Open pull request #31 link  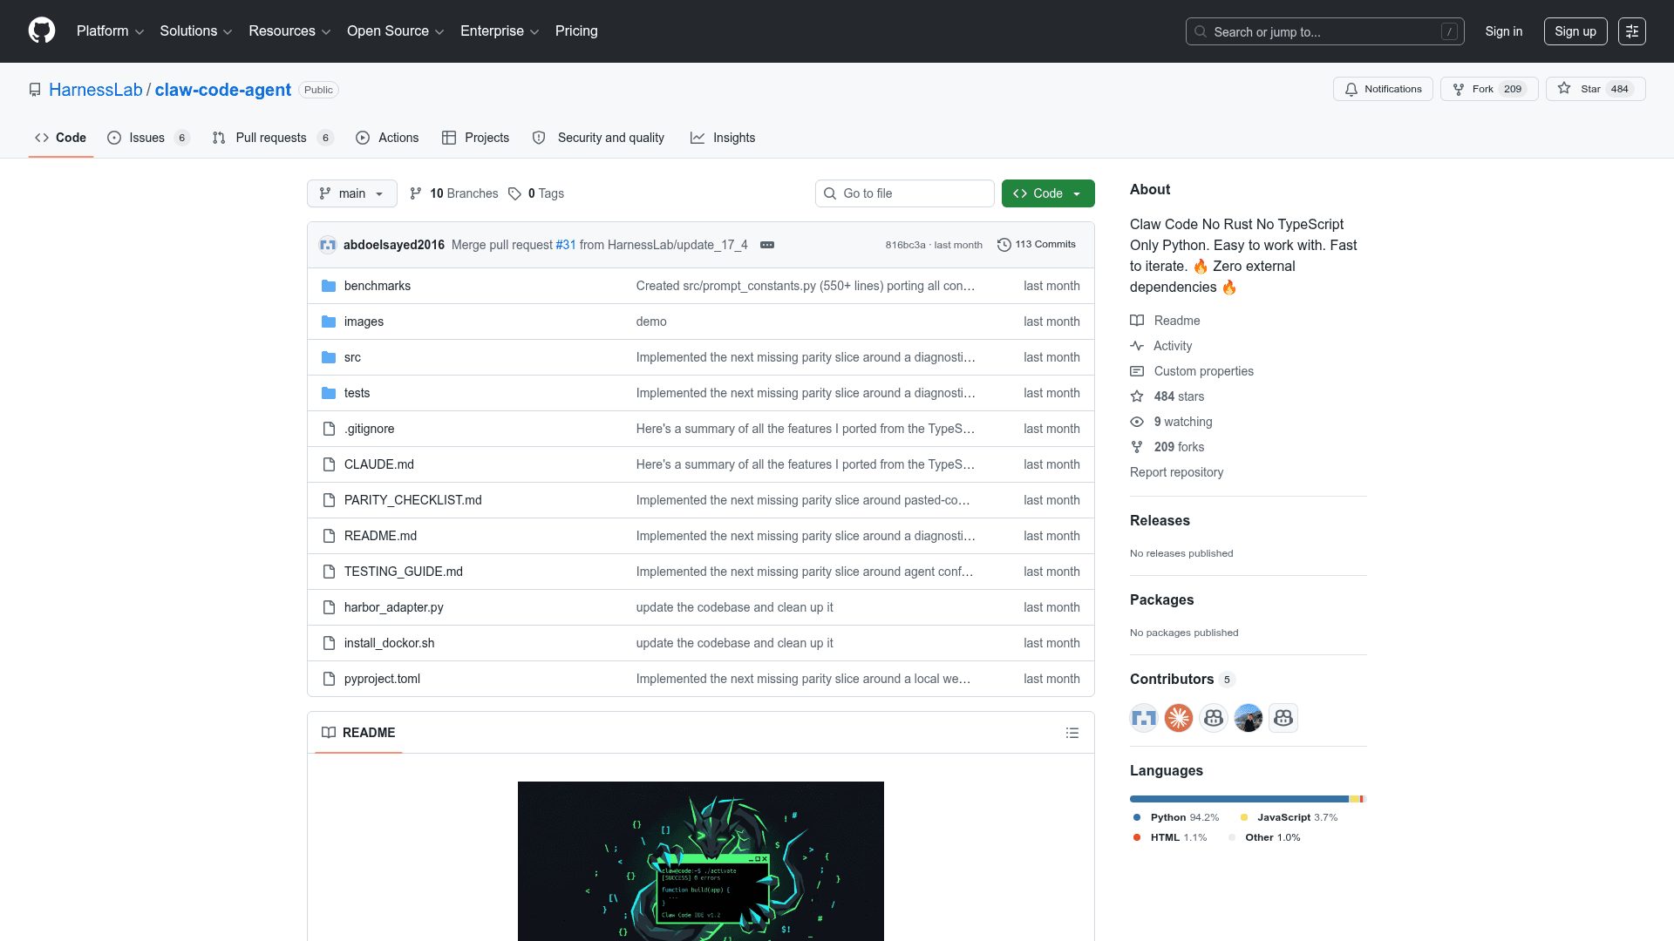[x=566, y=245]
